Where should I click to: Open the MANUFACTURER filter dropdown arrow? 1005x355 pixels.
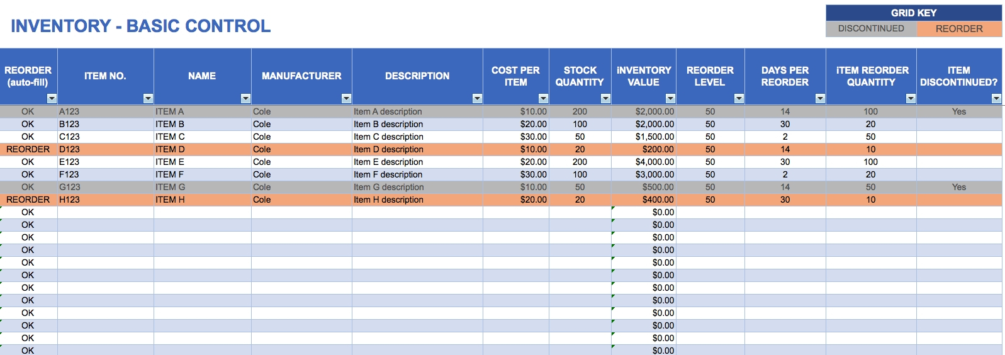(x=346, y=98)
